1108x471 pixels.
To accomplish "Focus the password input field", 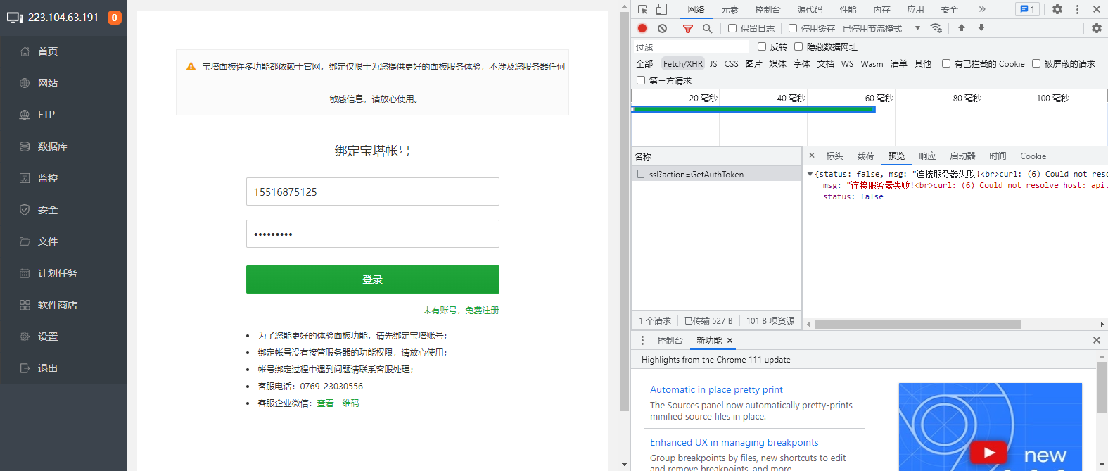I will click(373, 234).
